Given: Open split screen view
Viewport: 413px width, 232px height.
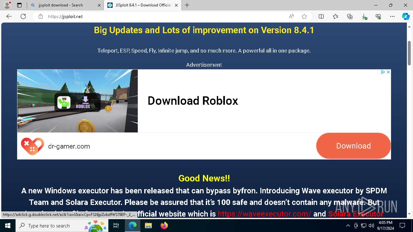Looking at the screenshot, I should 321,16.
